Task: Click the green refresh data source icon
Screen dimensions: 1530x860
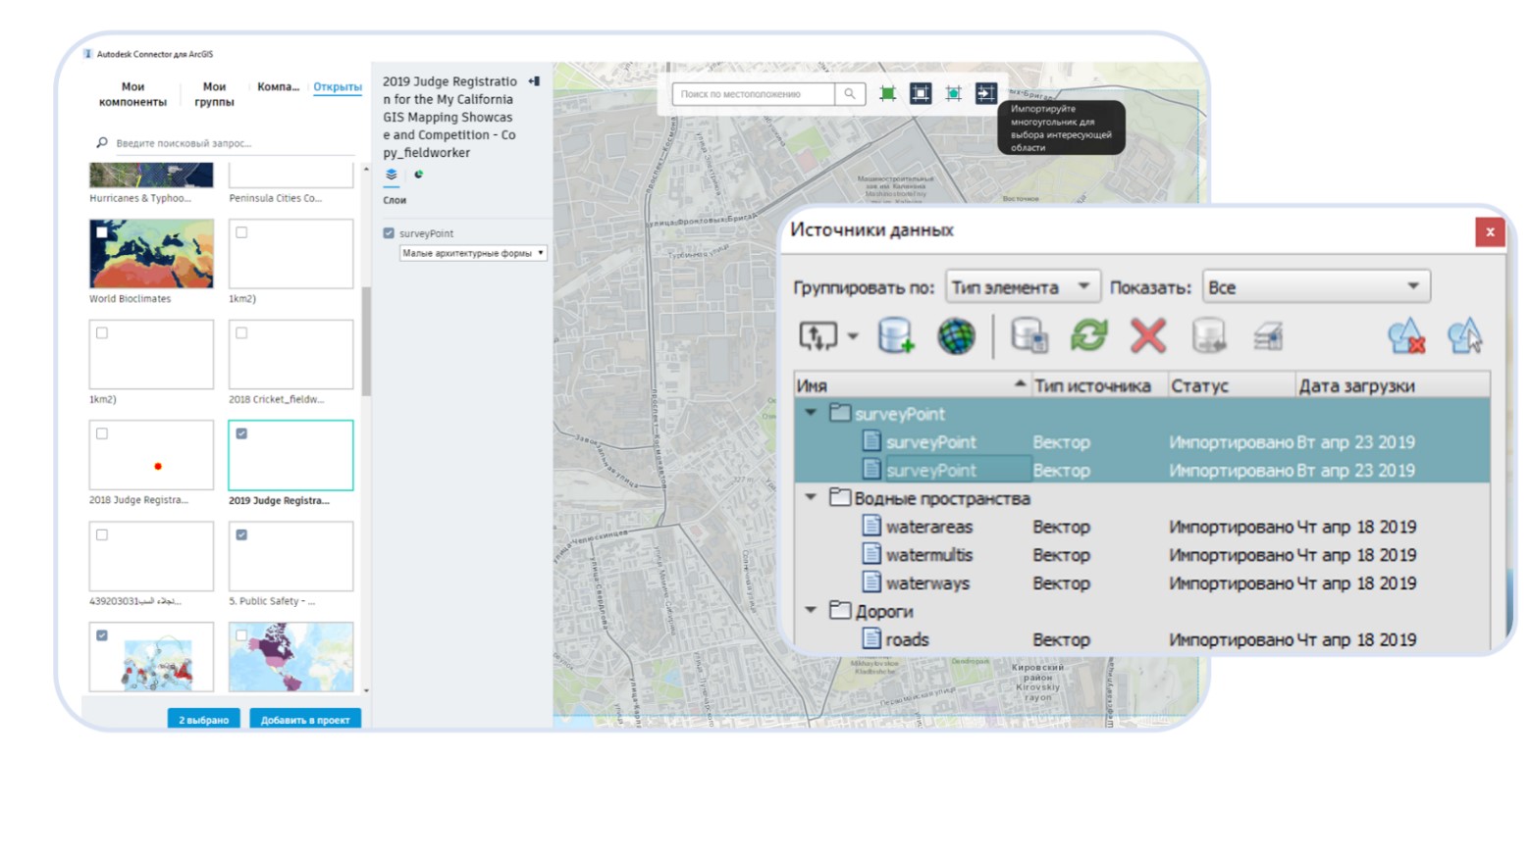Action: coord(1088,336)
